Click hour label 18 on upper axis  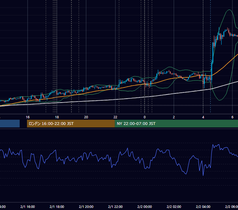tap(57, 117)
